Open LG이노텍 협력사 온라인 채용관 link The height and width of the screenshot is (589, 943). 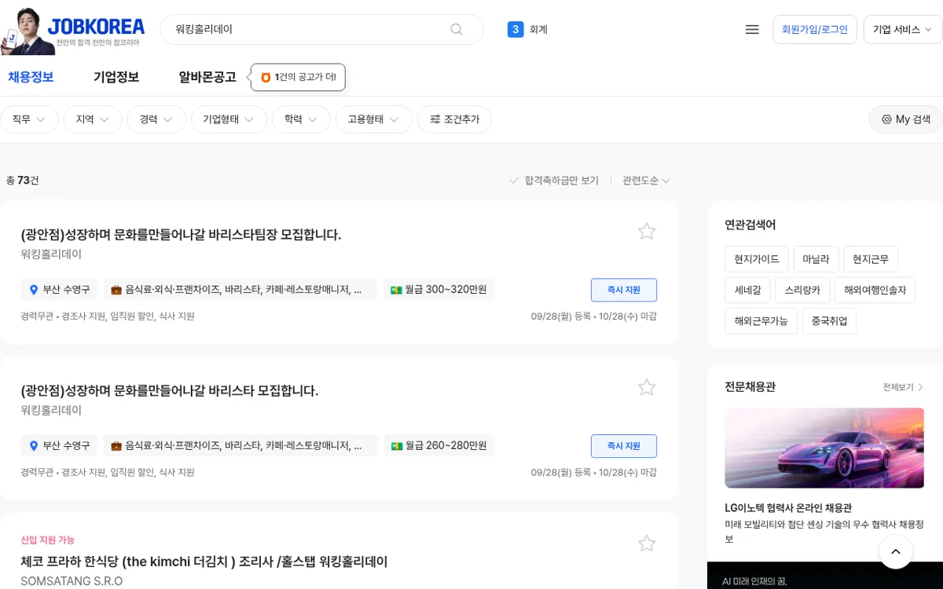(788, 508)
